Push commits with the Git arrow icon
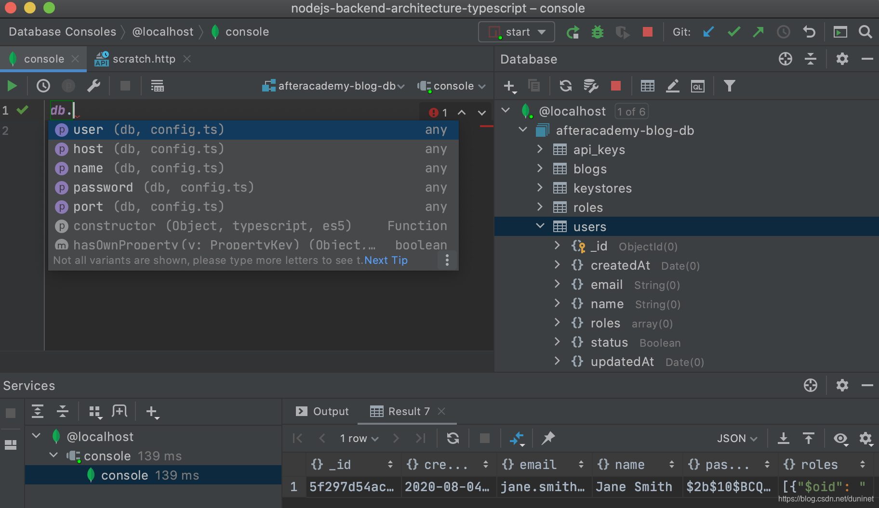The height and width of the screenshot is (508, 879). click(x=758, y=32)
